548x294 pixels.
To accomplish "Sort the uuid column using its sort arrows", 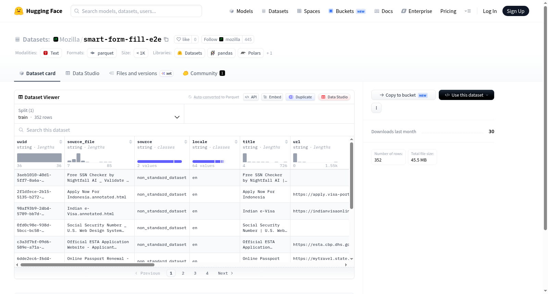I will tap(61, 142).
